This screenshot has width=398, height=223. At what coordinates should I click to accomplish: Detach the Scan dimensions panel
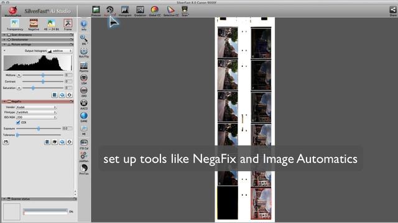pos(72,35)
